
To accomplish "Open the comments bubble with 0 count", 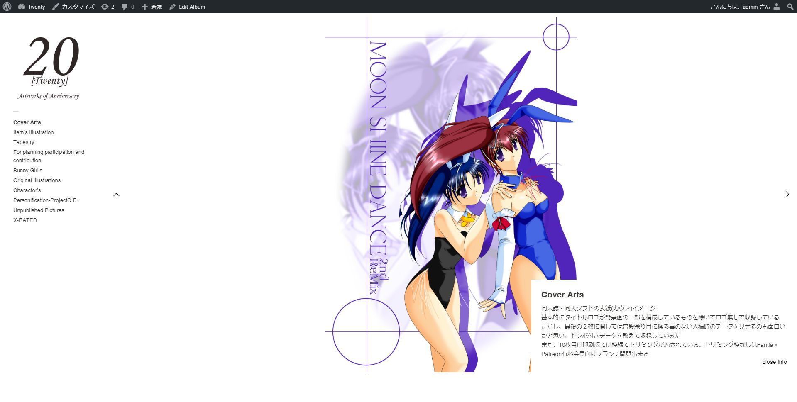I will [x=128, y=7].
